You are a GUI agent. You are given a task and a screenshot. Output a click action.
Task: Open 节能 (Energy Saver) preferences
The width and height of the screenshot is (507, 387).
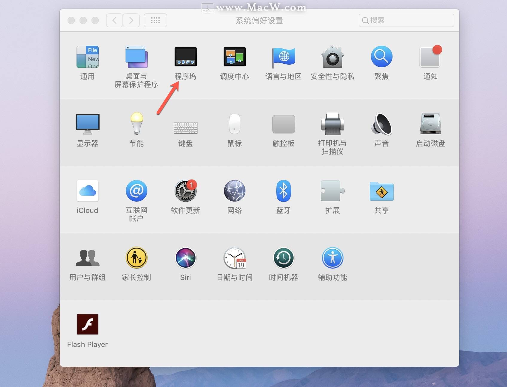[x=136, y=124]
